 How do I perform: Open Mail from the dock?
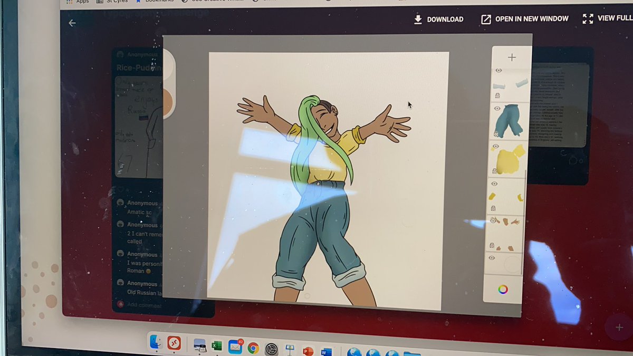[x=235, y=347]
